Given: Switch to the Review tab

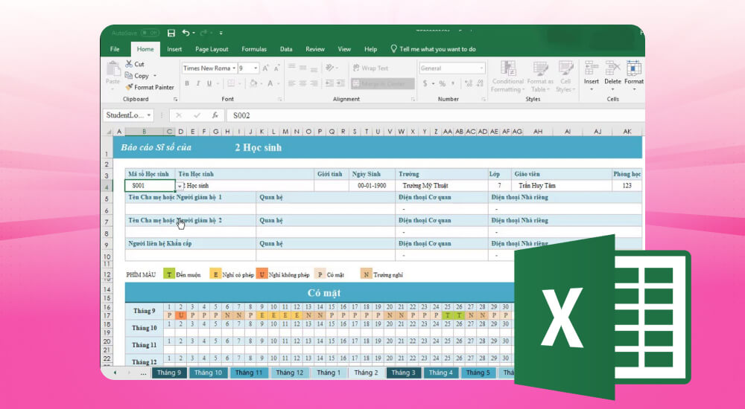Looking at the screenshot, I should pyautogui.click(x=315, y=49).
